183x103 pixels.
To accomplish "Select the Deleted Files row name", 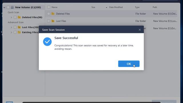I will click(x=63, y=14).
